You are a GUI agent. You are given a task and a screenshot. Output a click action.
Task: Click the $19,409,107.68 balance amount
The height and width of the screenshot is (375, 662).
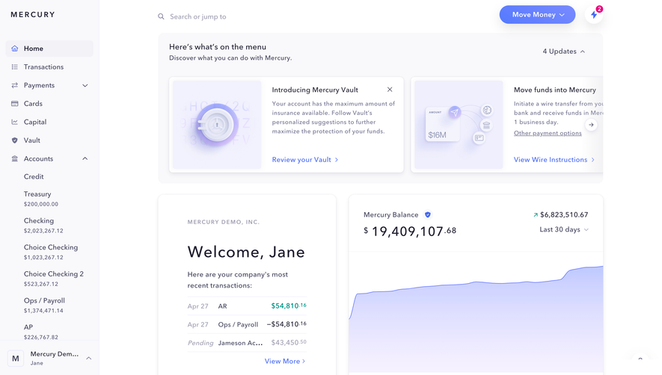410,231
